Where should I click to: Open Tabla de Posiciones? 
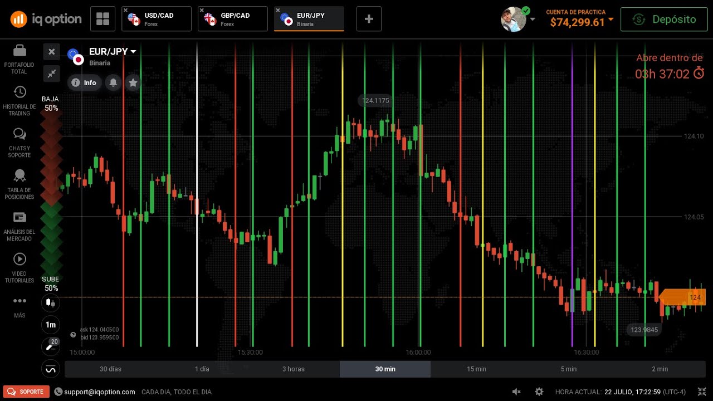(x=19, y=185)
